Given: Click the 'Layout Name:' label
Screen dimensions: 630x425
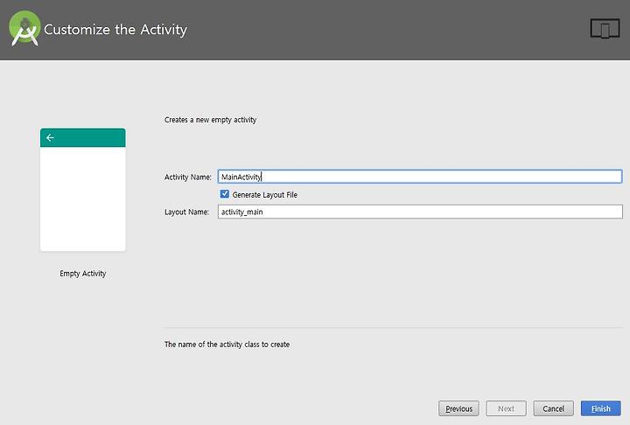Looking at the screenshot, I should pos(186,212).
